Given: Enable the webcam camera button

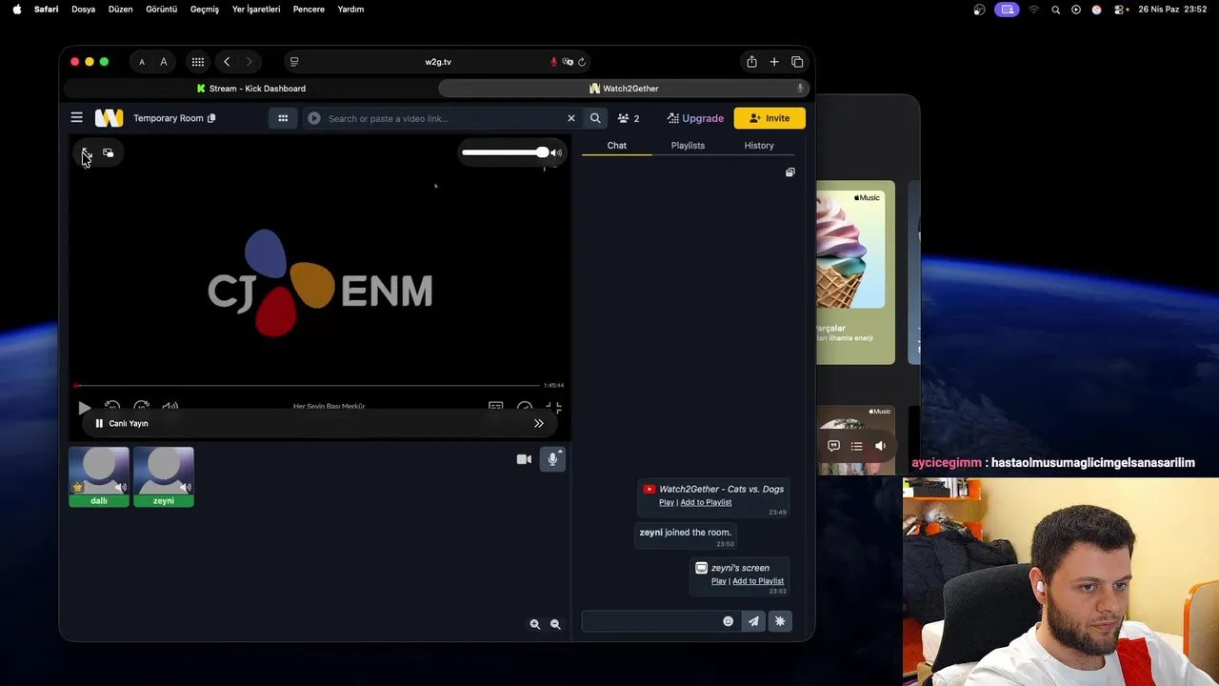Looking at the screenshot, I should (x=524, y=459).
